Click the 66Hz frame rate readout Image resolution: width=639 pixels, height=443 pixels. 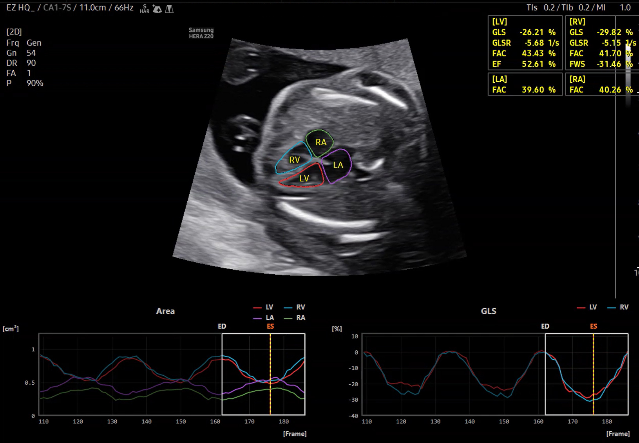[x=124, y=8]
